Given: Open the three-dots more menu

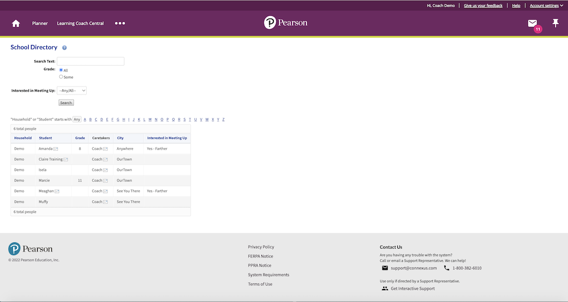Looking at the screenshot, I should (x=120, y=24).
